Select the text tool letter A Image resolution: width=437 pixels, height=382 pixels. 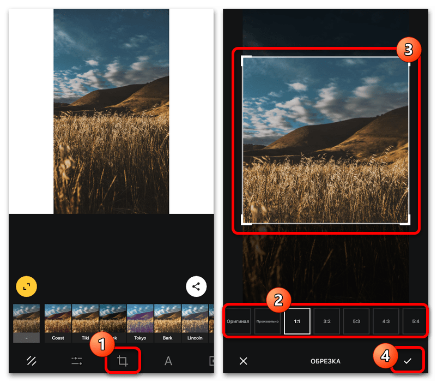click(168, 361)
